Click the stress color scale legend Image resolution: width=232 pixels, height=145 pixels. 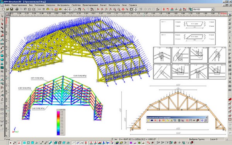coord(61,122)
